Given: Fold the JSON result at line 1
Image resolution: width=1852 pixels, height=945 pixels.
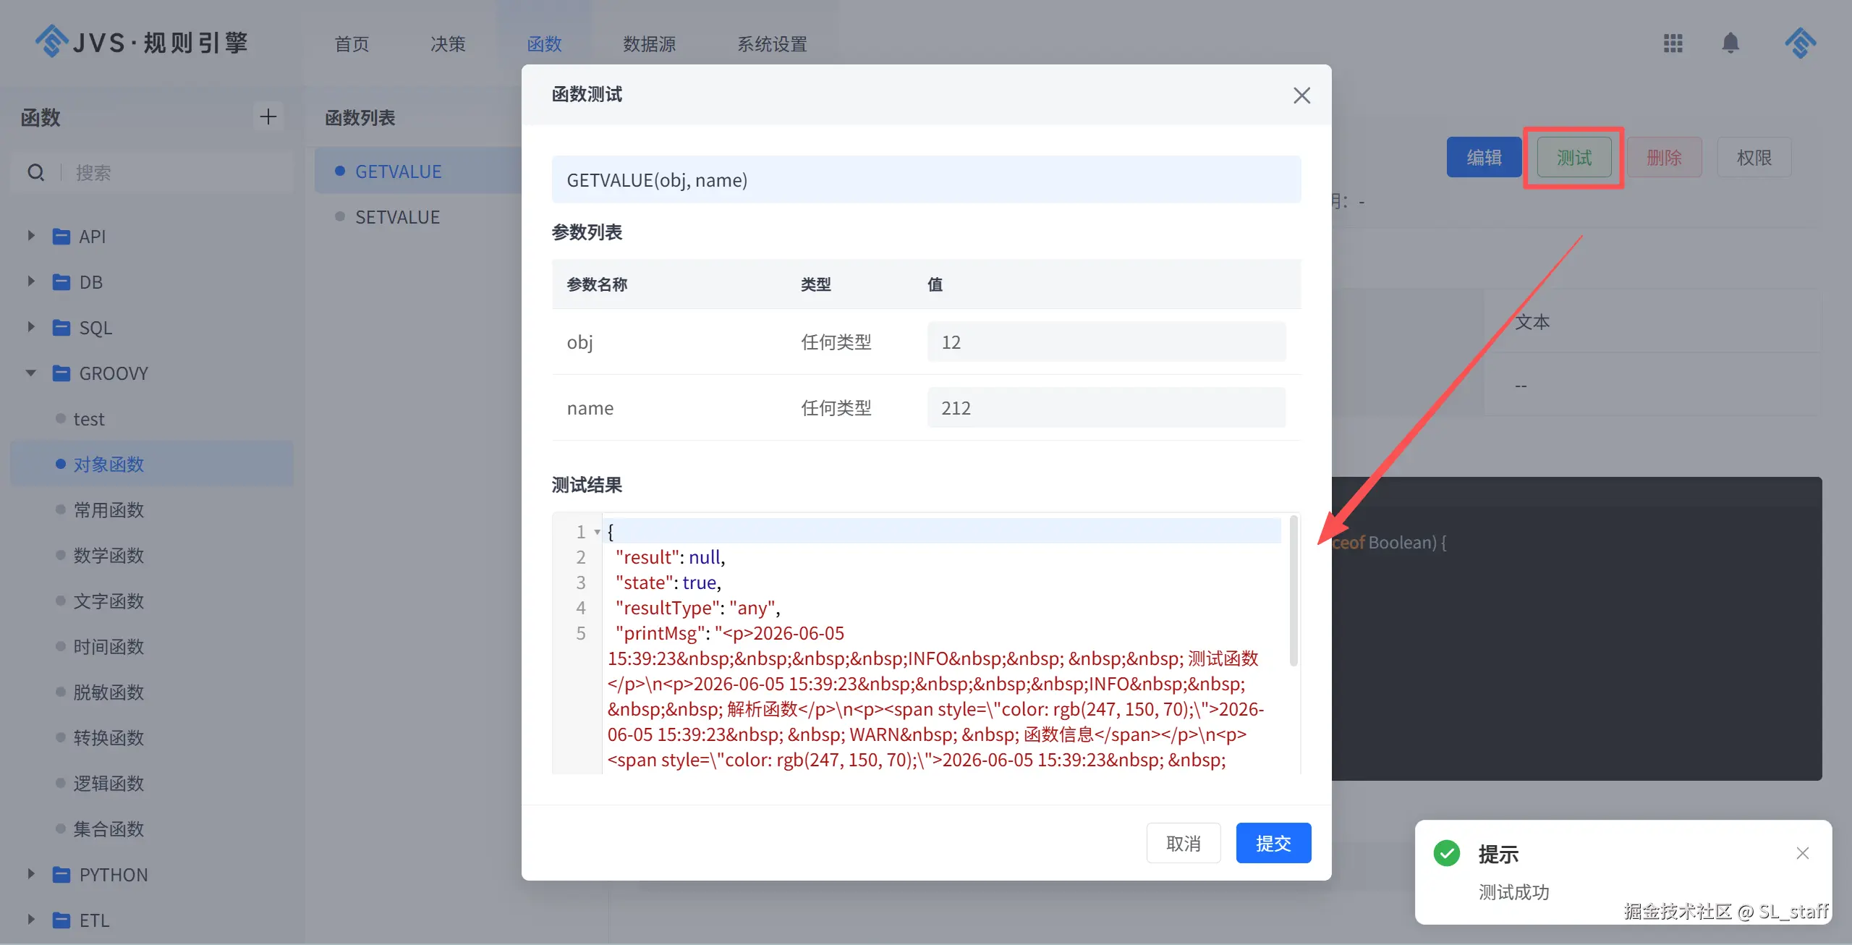Looking at the screenshot, I should [597, 532].
